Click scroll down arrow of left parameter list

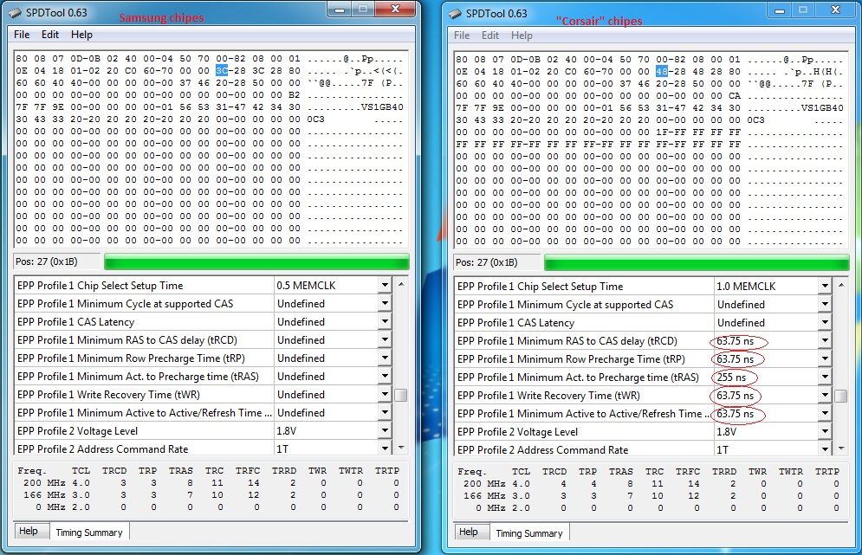[x=401, y=448]
